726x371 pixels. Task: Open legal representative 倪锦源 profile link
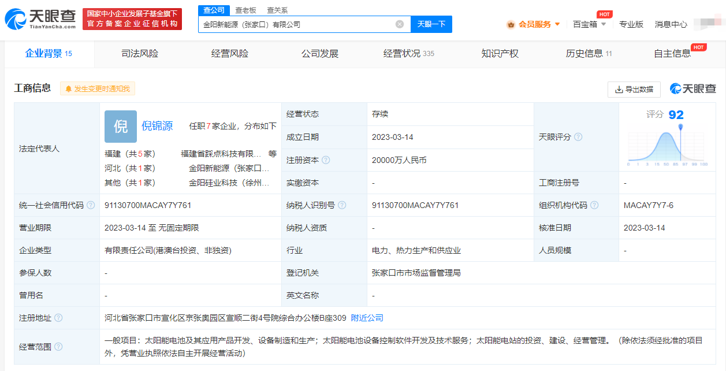pyautogui.click(x=157, y=126)
